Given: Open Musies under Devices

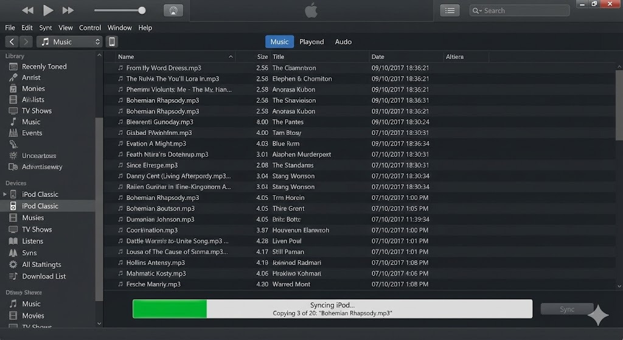Looking at the screenshot, I should pos(33,218).
